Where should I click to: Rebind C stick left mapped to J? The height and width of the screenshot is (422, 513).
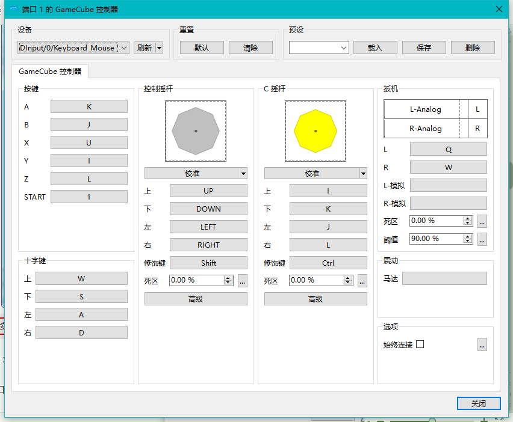328,227
